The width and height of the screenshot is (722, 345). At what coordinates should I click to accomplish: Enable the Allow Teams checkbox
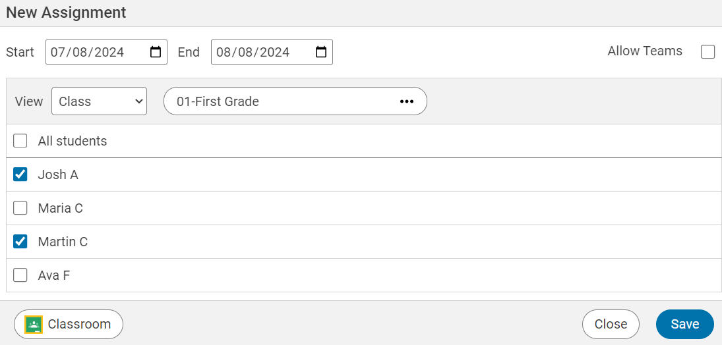[707, 52]
